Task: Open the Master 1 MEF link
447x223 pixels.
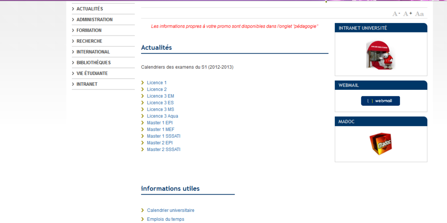Action: tap(161, 130)
